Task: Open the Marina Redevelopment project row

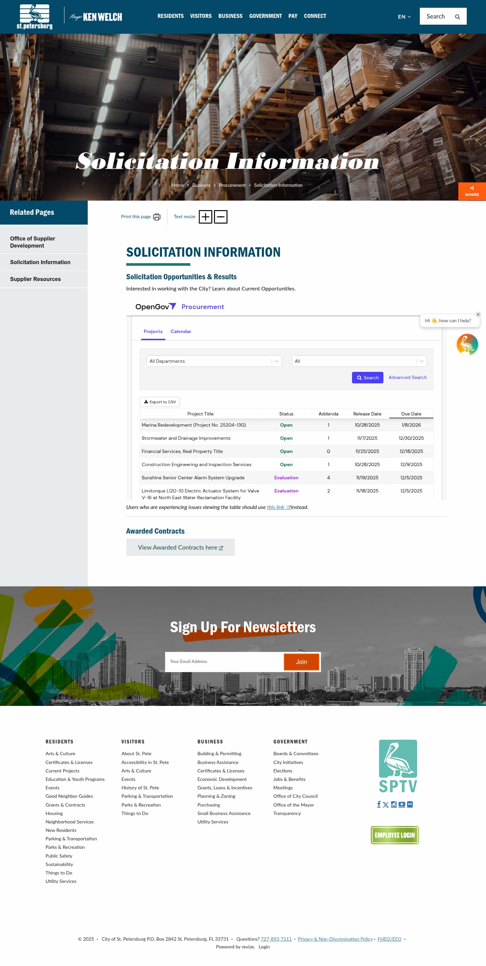Action: pyautogui.click(x=287, y=425)
